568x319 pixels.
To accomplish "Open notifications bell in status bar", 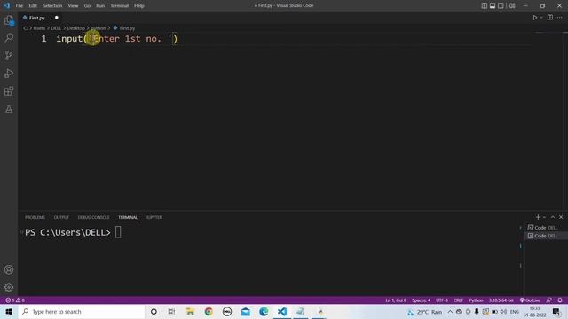I will [560, 300].
